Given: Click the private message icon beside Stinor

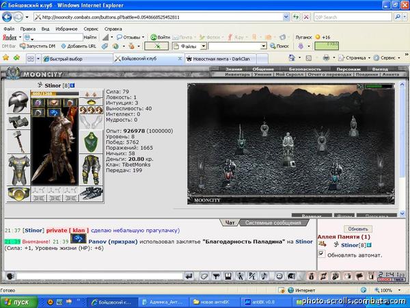Looking at the screenshot, I should click(x=322, y=244).
